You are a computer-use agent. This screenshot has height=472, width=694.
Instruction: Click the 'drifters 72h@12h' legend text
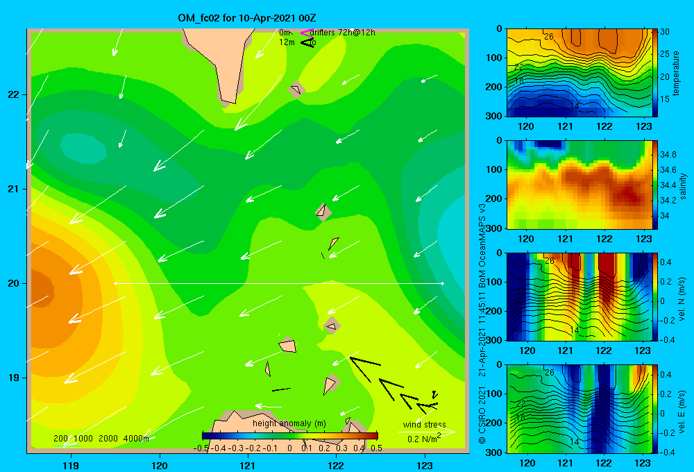click(343, 33)
